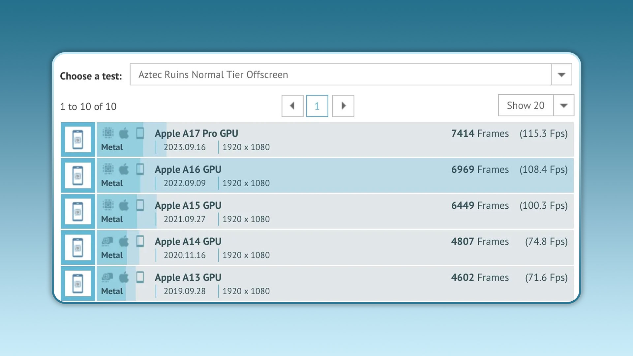The width and height of the screenshot is (633, 356).
Task: Click the Apple A15 GPU device thumbnail
Action: [x=78, y=211]
